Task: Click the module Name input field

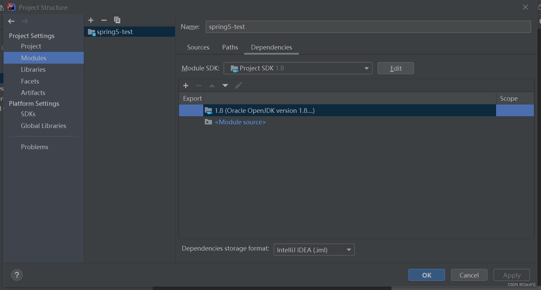Action: point(368,27)
